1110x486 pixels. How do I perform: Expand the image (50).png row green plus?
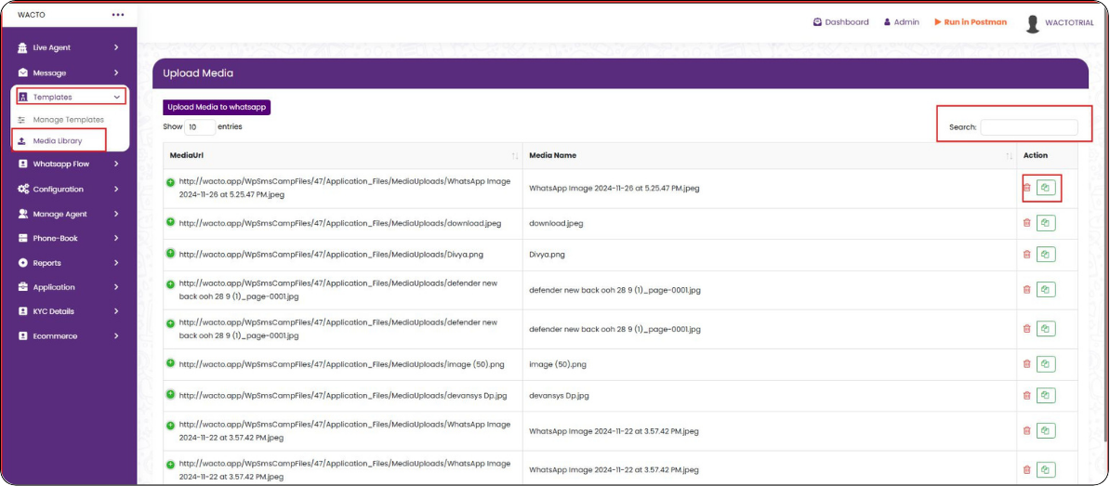170,363
